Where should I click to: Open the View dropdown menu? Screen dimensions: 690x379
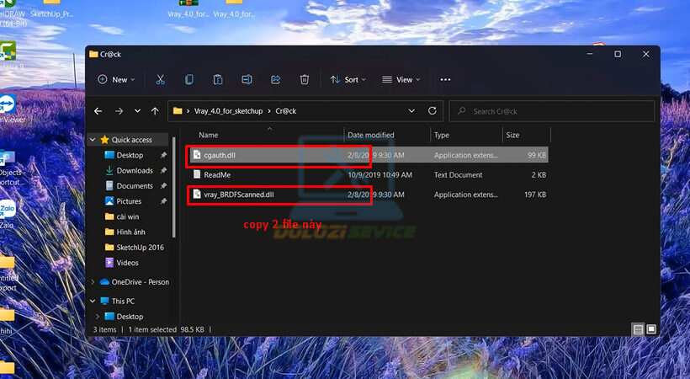402,79
